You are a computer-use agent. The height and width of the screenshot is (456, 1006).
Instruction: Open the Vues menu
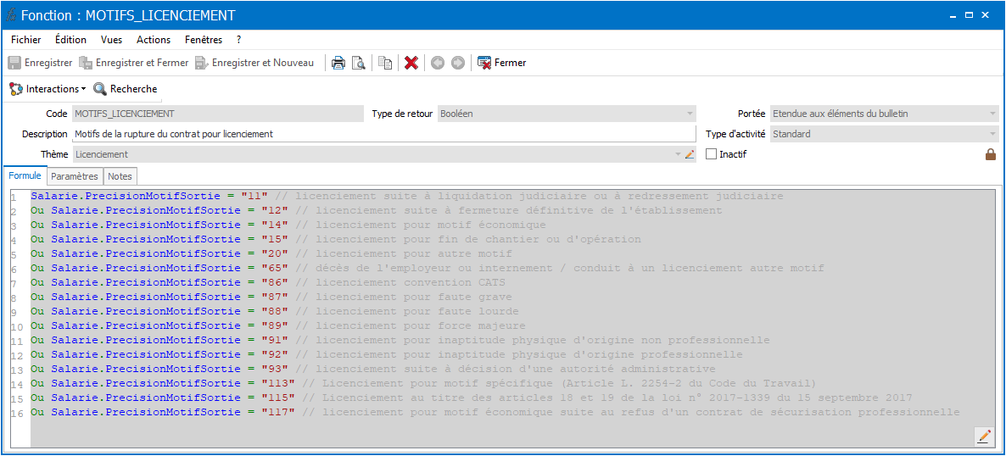coord(112,40)
